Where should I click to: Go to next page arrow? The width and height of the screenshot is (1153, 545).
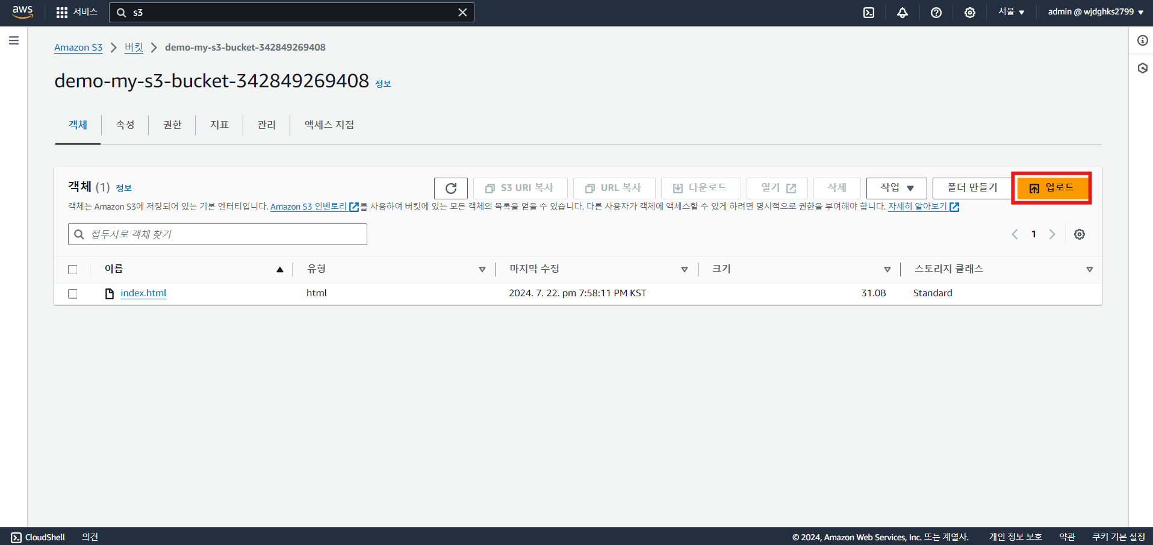click(1052, 234)
